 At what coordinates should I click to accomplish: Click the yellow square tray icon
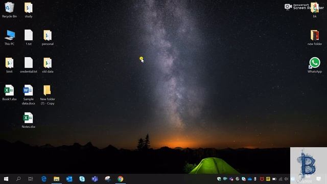pyautogui.click(x=268, y=179)
